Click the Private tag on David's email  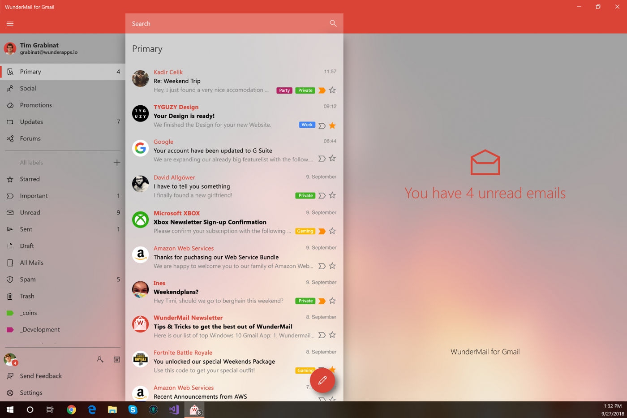point(305,195)
